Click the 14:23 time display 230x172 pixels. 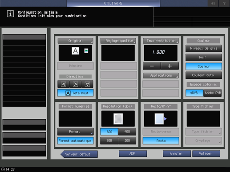click(10, 169)
